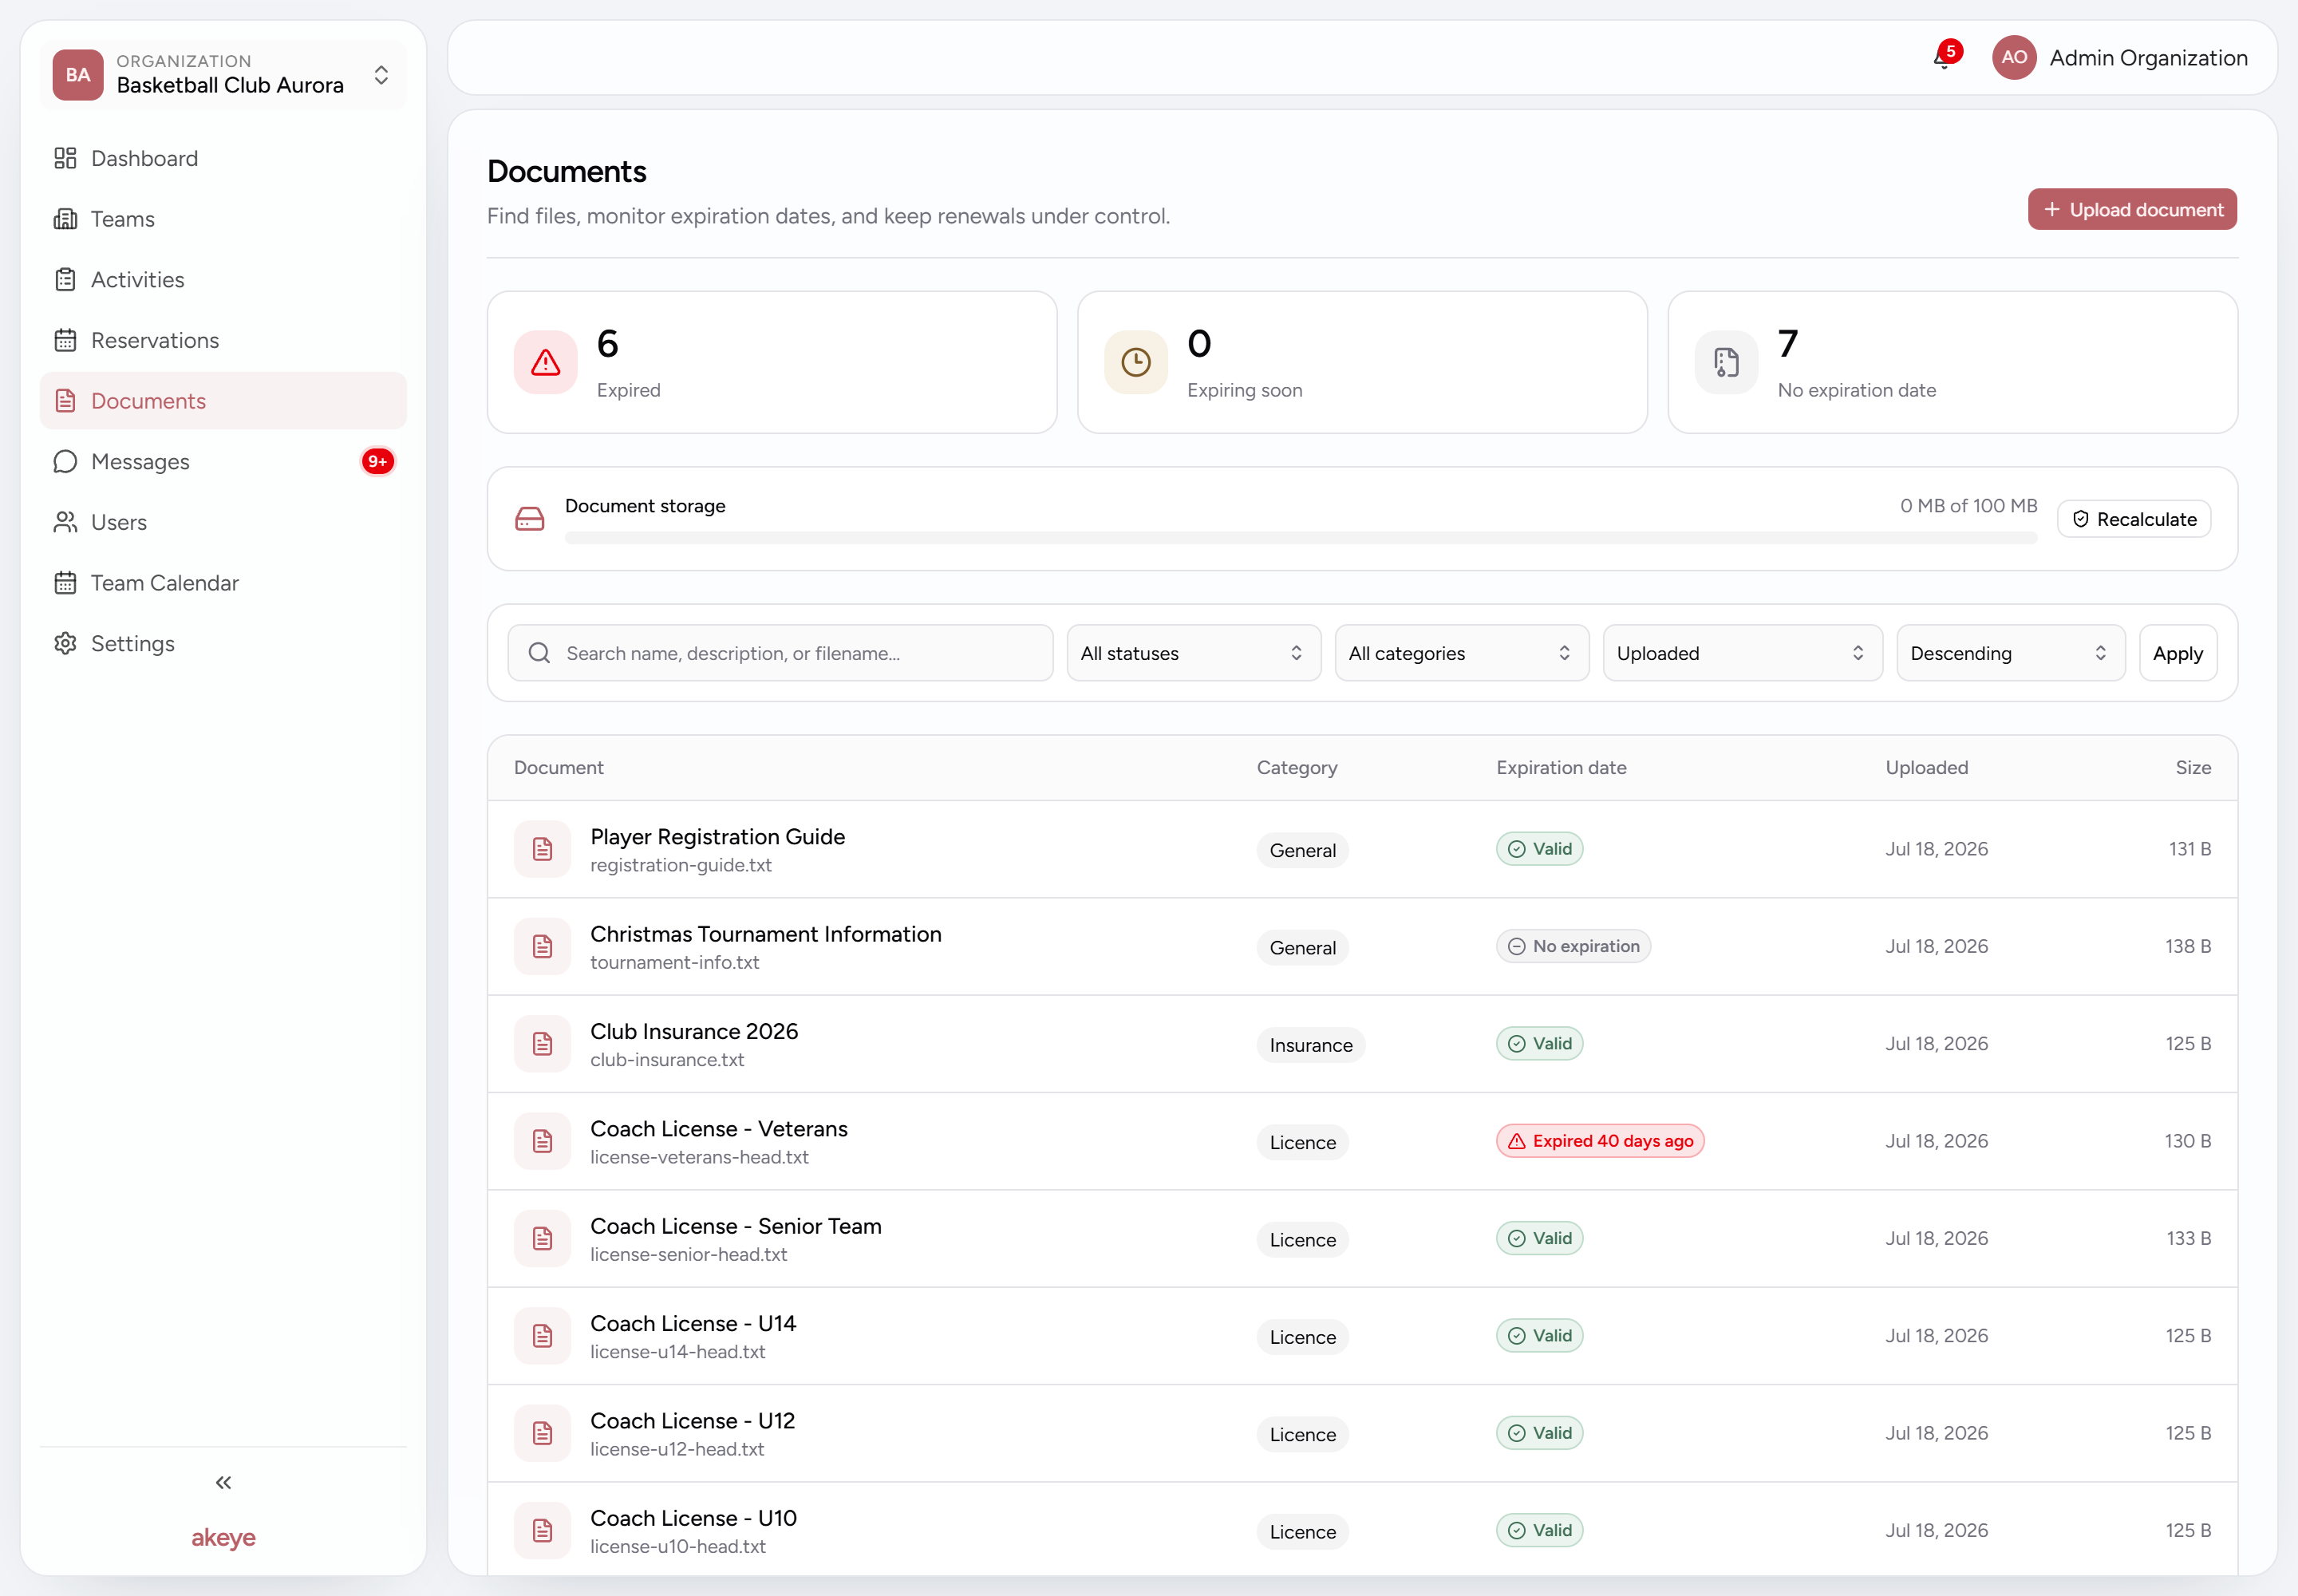
Task: Click the Coach License - U12 file icon
Action: (x=542, y=1433)
